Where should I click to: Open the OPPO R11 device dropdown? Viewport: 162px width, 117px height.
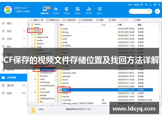(x=29, y=8)
